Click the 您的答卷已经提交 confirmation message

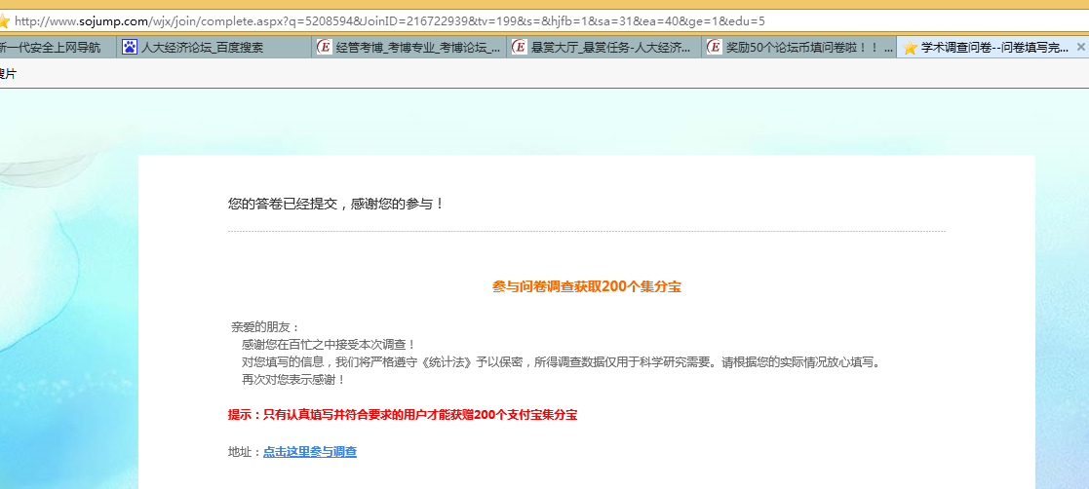tap(335, 204)
